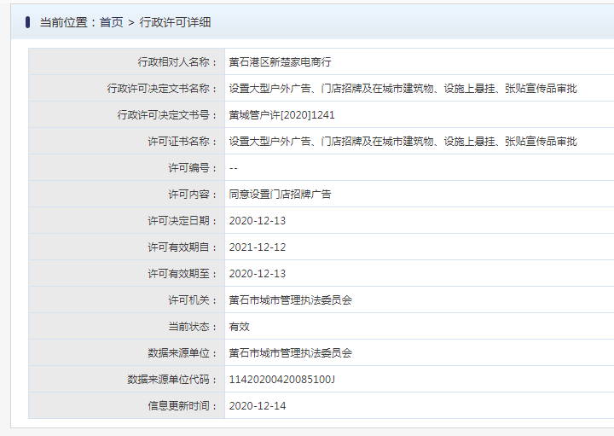Viewport: 614px width, 436px height.
Task: Click the 数据来源单位 value 黄石市城市管理执法委员会
Action: 291,353
